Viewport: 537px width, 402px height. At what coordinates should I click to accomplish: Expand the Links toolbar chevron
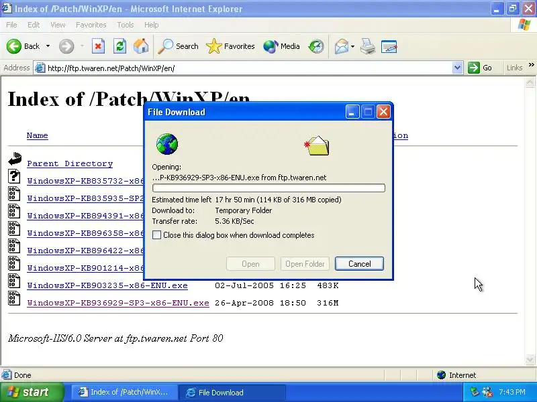tap(531, 64)
